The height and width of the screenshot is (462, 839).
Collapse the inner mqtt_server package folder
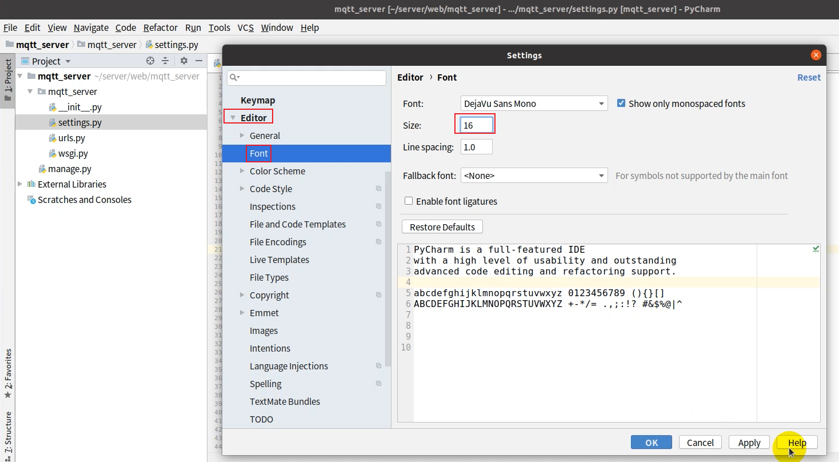click(30, 91)
